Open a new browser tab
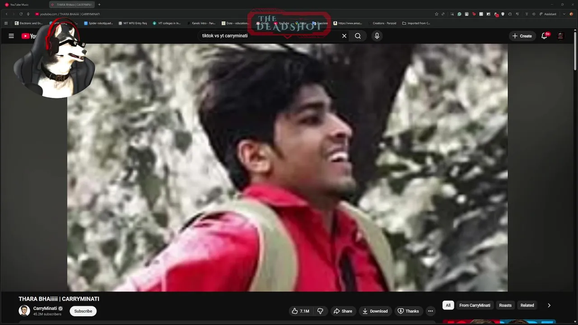This screenshot has height=325, width=578. click(99, 5)
